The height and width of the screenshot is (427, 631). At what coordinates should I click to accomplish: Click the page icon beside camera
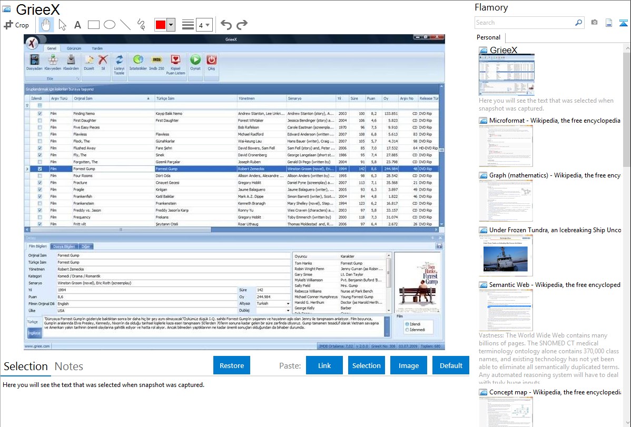tap(609, 23)
